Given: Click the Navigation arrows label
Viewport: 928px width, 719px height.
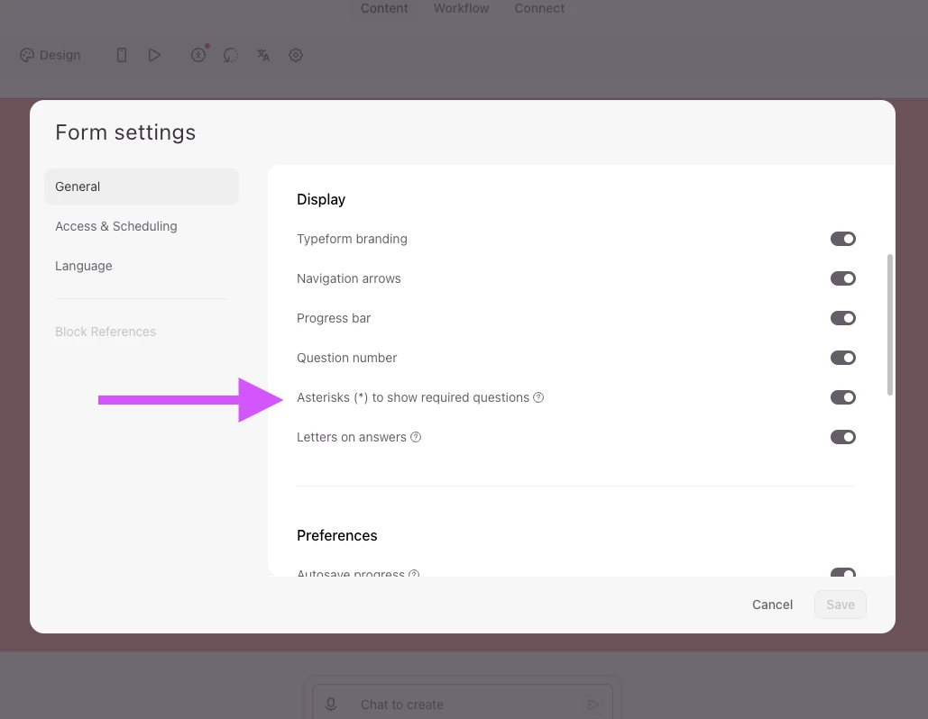Looking at the screenshot, I should [349, 278].
